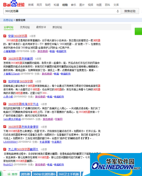Click the Baidu Jingyan logo

pyautogui.click(x=14, y=4)
